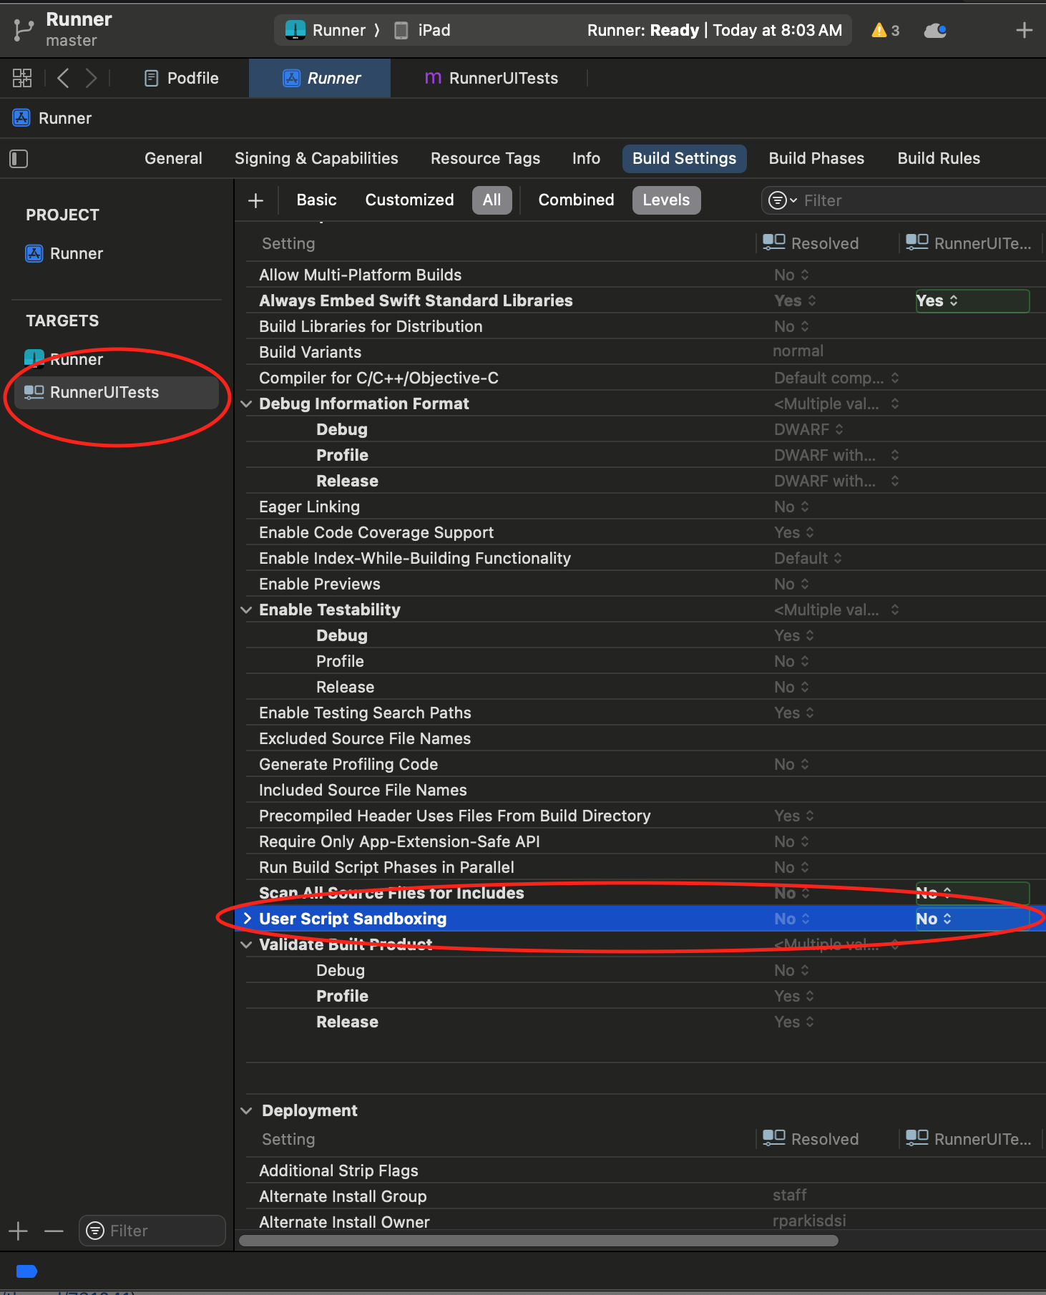Expand the User Script Sandboxing setting
1046x1295 pixels.
pos(248,919)
